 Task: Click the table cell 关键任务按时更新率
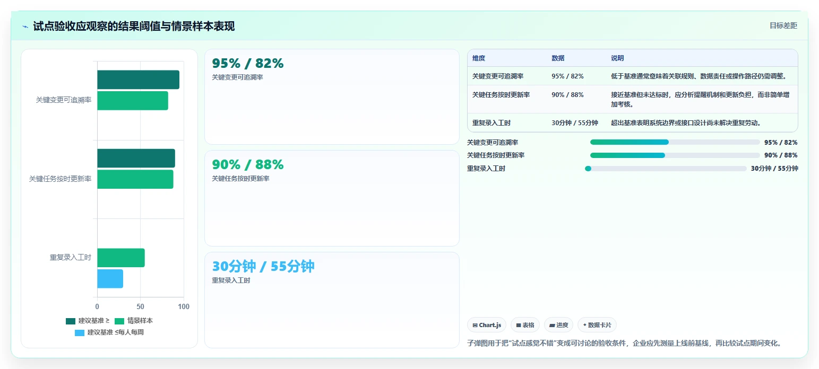coord(501,95)
